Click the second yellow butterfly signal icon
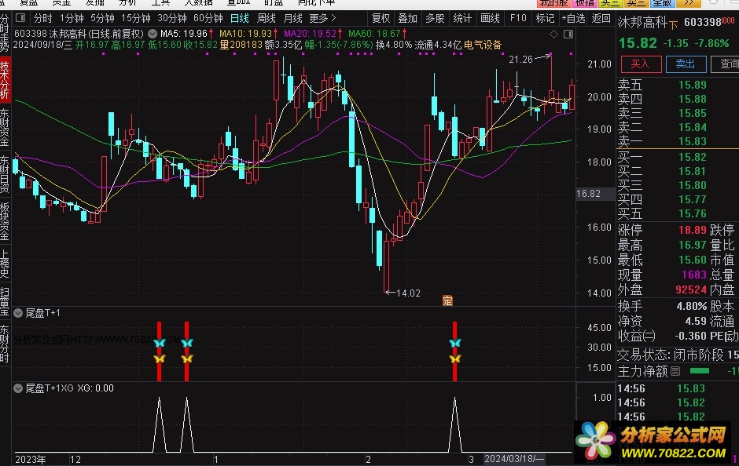Viewport: 739px width, 466px height. click(187, 359)
